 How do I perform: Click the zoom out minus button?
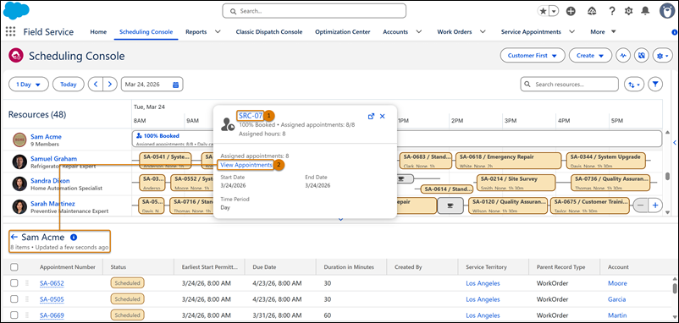(641, 205)
